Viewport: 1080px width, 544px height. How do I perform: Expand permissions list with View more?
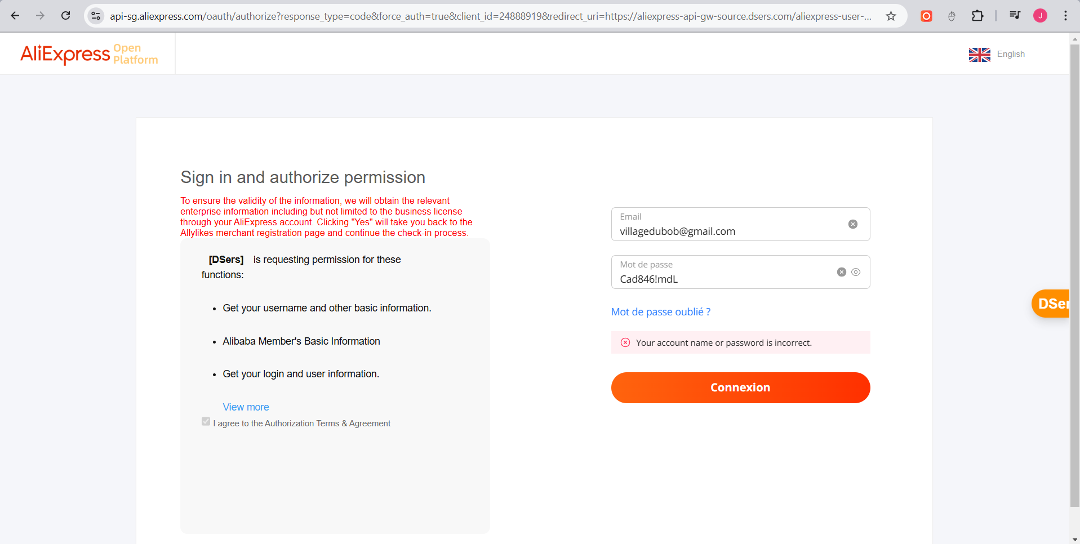(246, 407)
